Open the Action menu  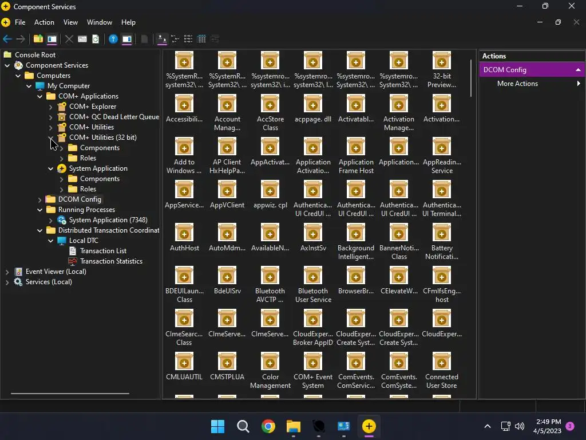(x=44, y=22)
